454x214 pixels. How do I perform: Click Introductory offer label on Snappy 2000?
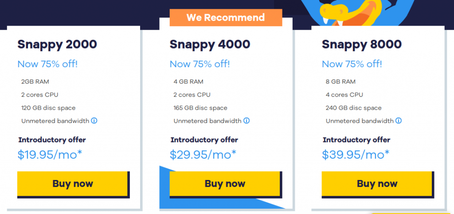point(52,140)
